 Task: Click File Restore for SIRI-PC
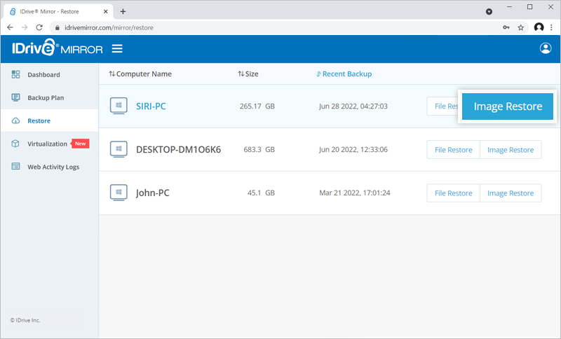point(444,106)
